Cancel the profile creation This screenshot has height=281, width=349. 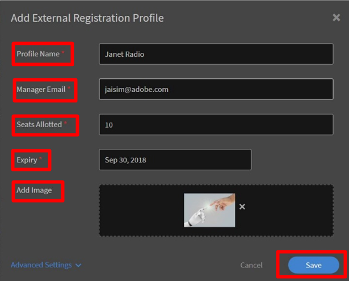[x=251, y=265]
